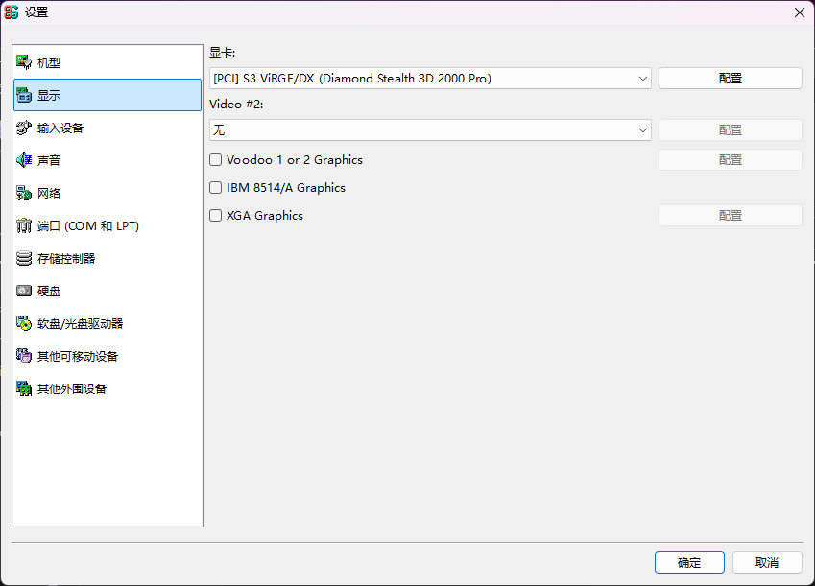This screenshot has height=586, width=815.
Task: Select the 显示 (Display) monitor icon
Action: [24, 95]
